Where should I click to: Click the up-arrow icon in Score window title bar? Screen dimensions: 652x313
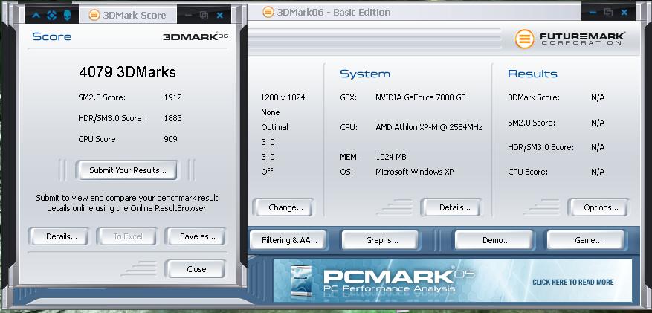pyautogui.click(x=36, y=16)
